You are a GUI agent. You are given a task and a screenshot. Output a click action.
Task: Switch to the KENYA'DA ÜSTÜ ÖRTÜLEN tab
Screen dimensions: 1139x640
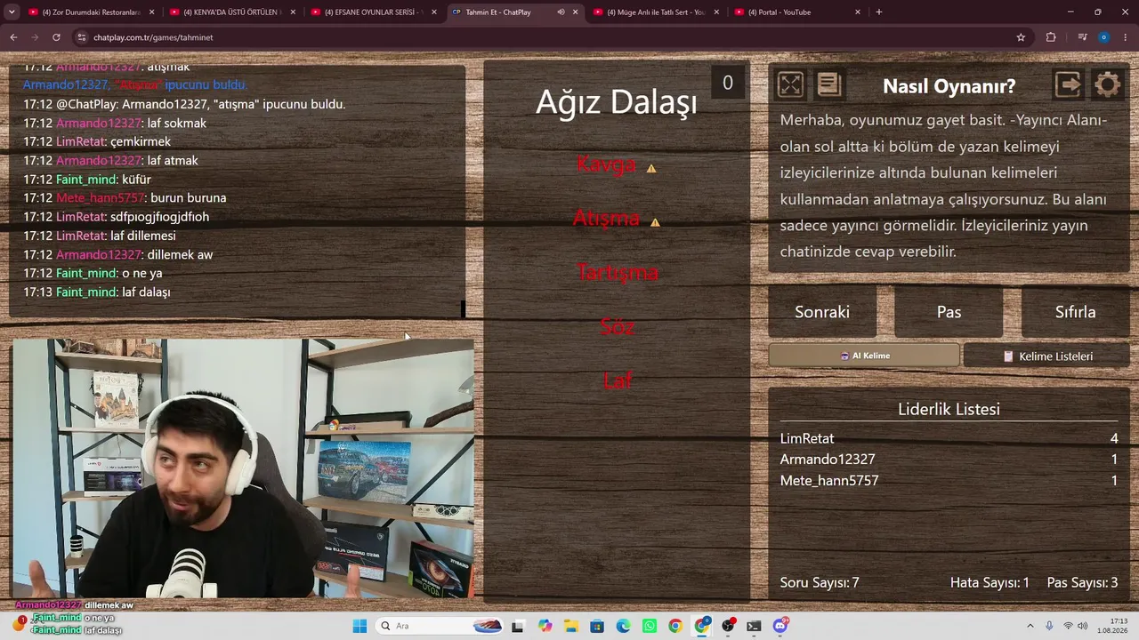[x=233, y=12]
